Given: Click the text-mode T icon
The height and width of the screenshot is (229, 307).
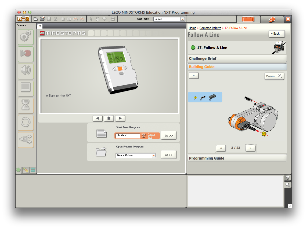Looking at the screenshot, I should click(x=144, y=136).
